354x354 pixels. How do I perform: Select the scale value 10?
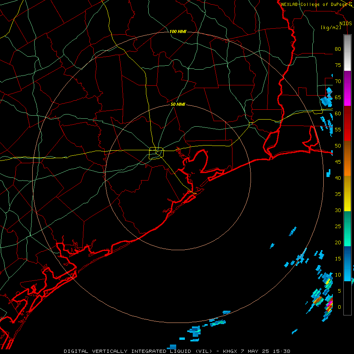(x=338, y=275)
